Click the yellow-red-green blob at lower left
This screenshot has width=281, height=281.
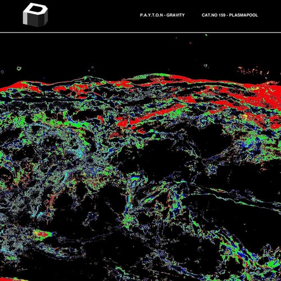[42, 234]
